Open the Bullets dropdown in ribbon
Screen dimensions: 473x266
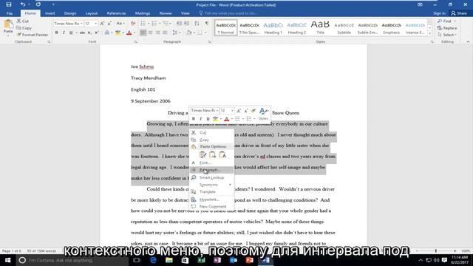(x=149, y=24)
